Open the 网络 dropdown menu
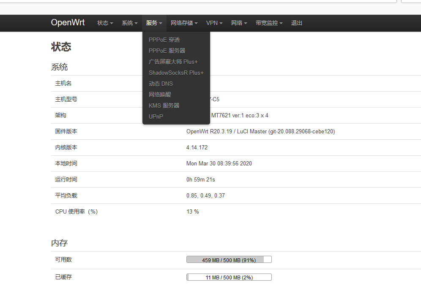This screenshot has width=421, height=295. [x=239, y=23]
